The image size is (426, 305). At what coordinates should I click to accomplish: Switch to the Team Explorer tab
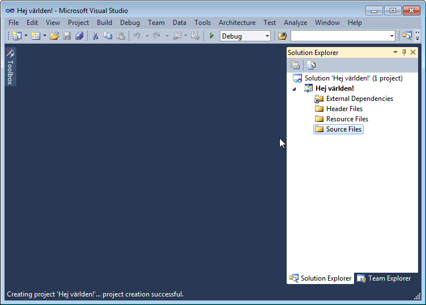(384, 278)
